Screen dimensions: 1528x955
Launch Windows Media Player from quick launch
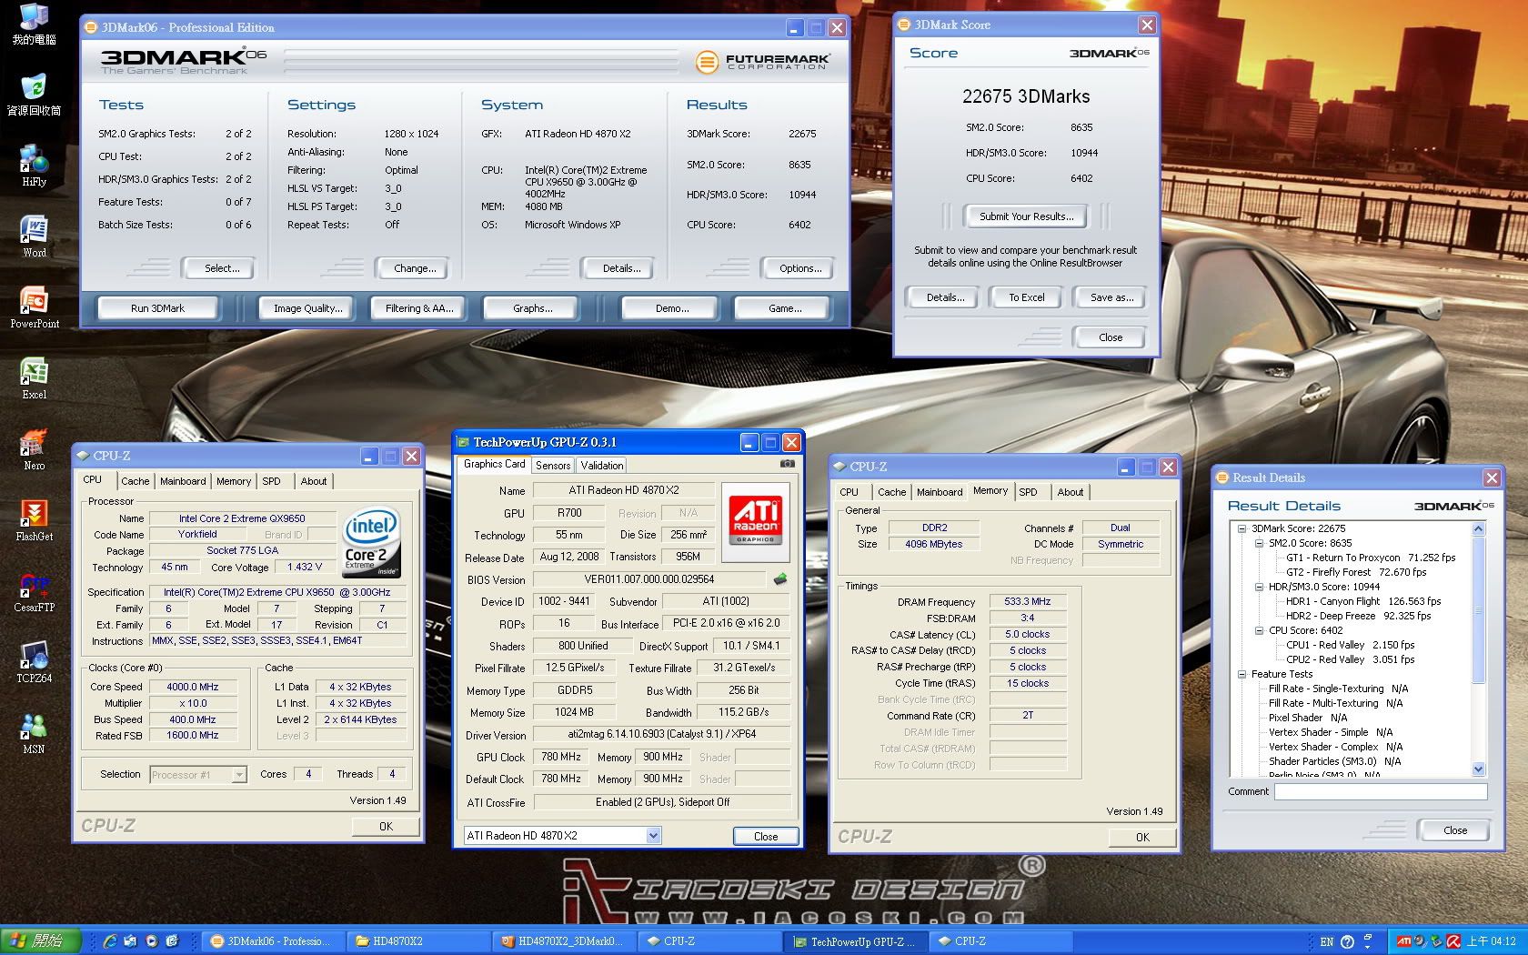coord(151,941)
